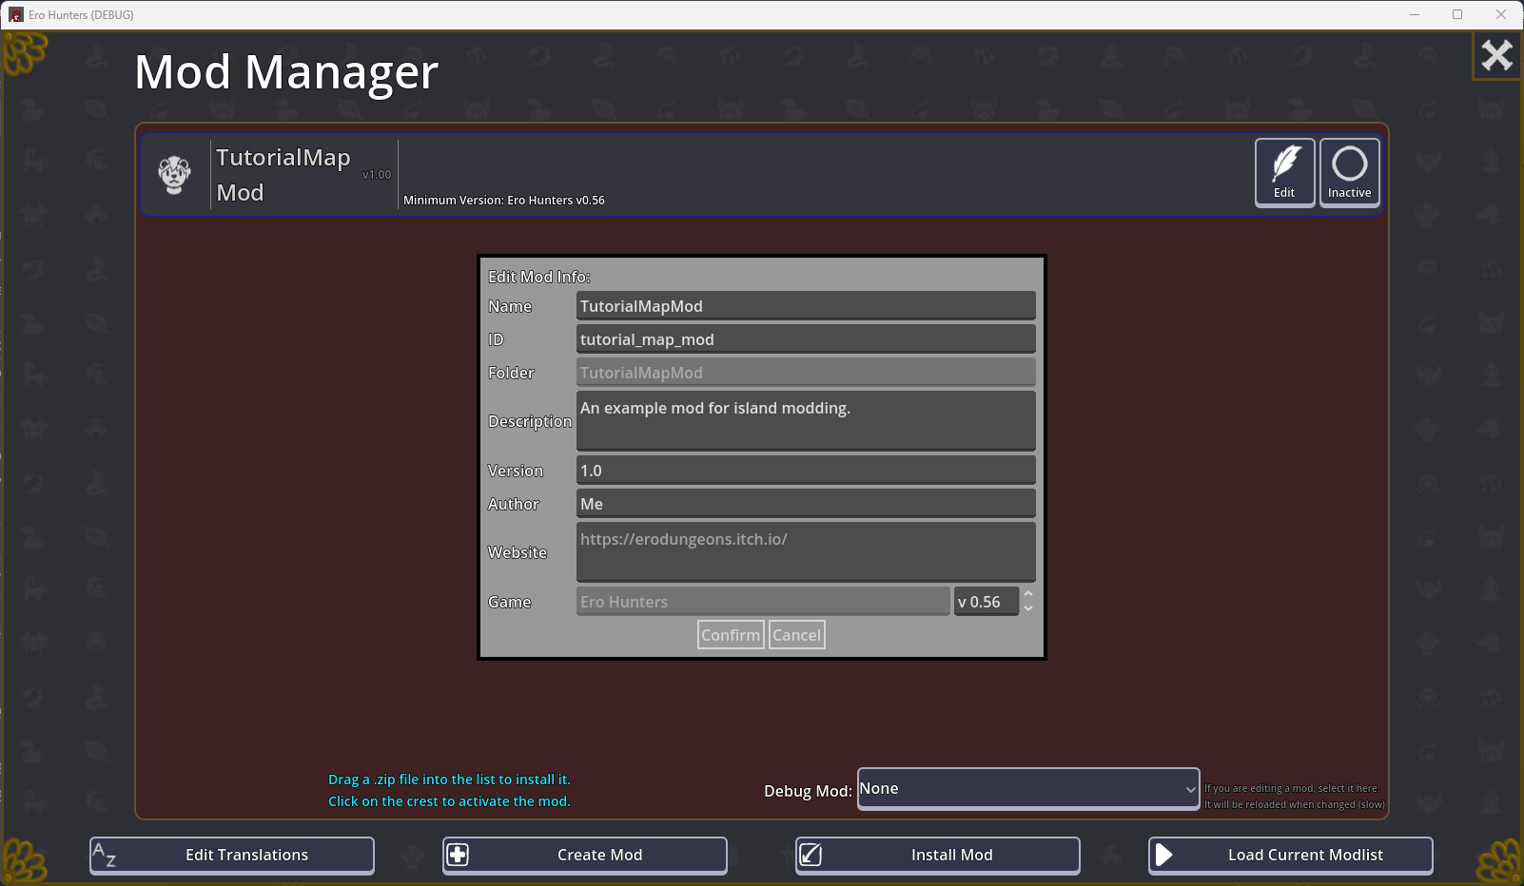Open the feather Edit button for TutorialMap Mod
The image size is (1524, 886).
tap(1285, 172)
